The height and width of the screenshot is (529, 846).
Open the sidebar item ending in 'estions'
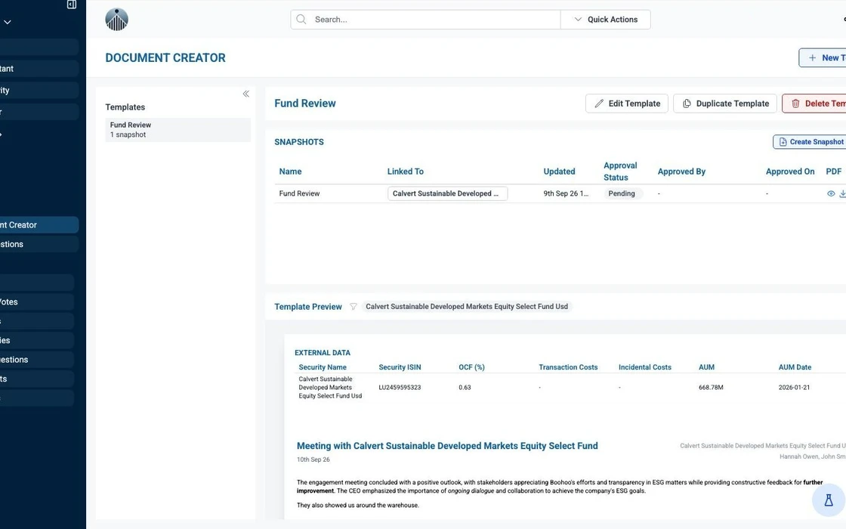tap(37, 360)
